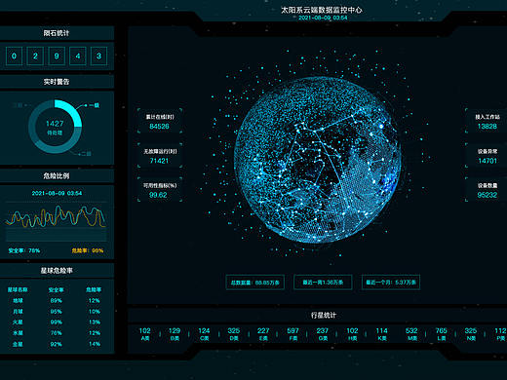Click the 二级 legend label below the donut
The image size is (507, 380).
(x=86, y=154)
